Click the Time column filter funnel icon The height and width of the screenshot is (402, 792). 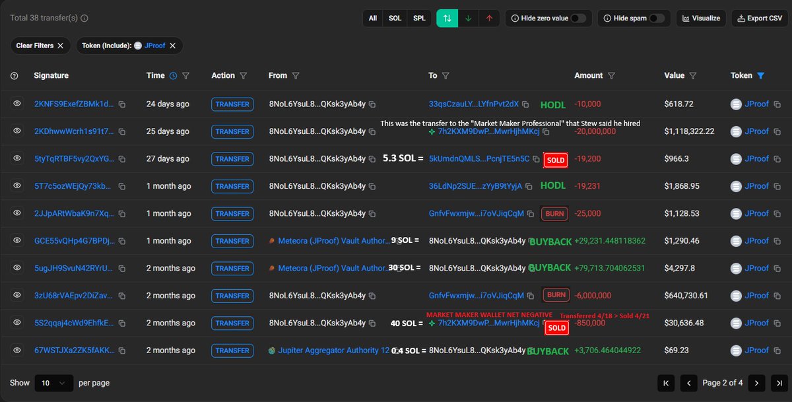(x=185, y=76)
